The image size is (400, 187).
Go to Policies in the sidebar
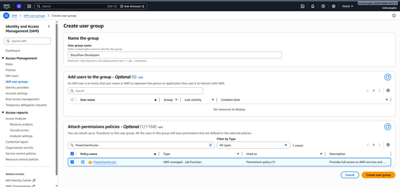point(11,70)
